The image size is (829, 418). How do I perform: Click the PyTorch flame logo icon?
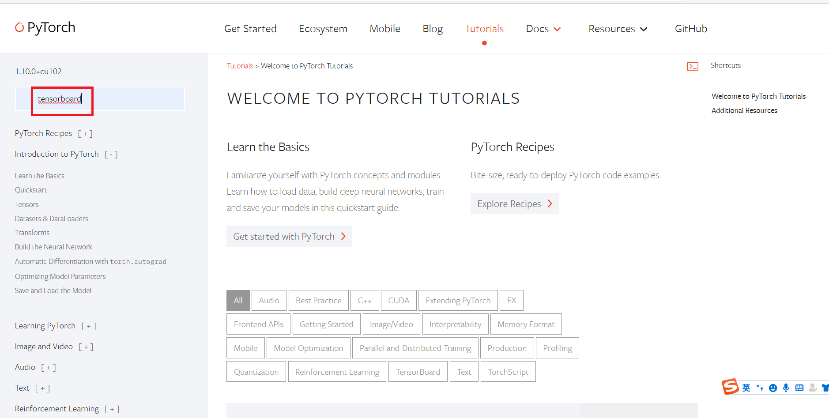tap(19, 27)
